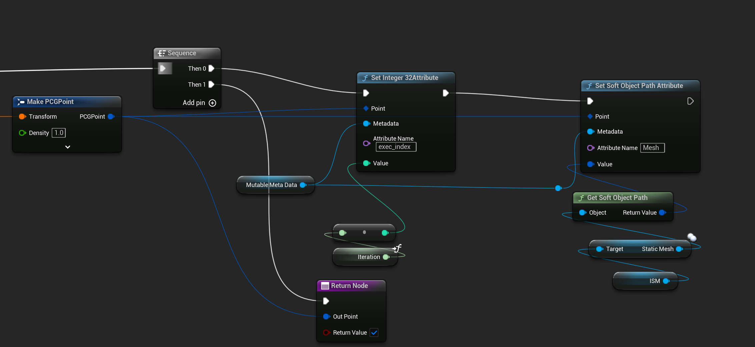Edit the Density value field on Make PCGPoint
This screenshot has height=347, width=755.
click(59, 133)
